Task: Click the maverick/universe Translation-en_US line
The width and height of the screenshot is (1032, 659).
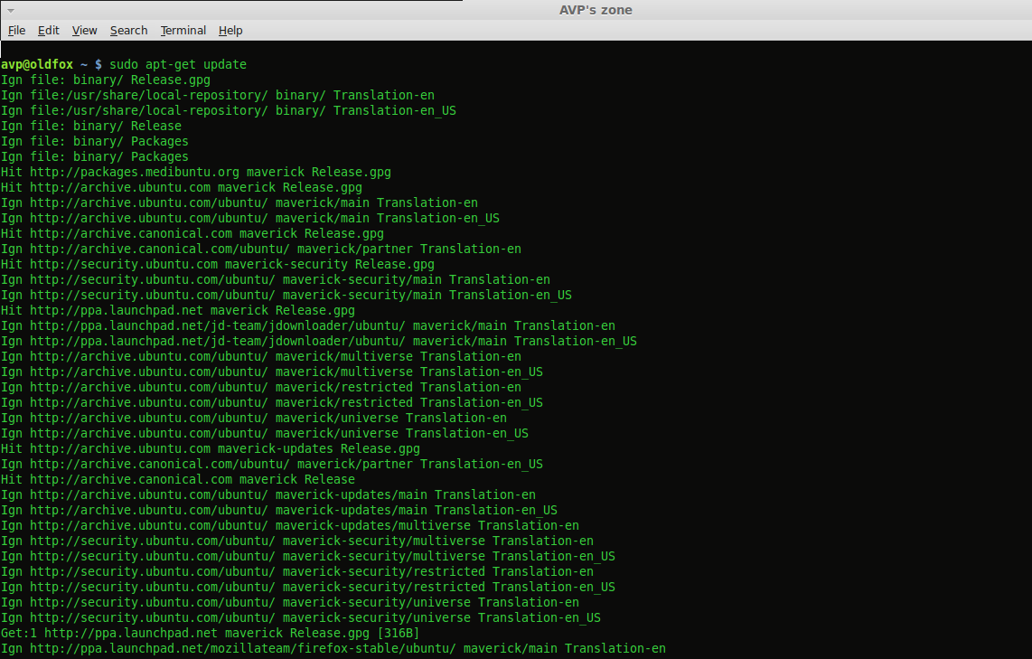Action: tap(265, 433)
